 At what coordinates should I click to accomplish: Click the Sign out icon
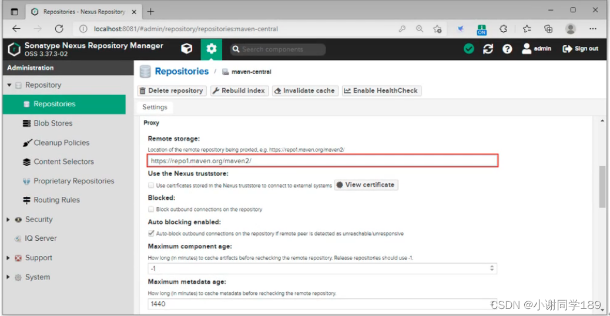coord(567,49)
